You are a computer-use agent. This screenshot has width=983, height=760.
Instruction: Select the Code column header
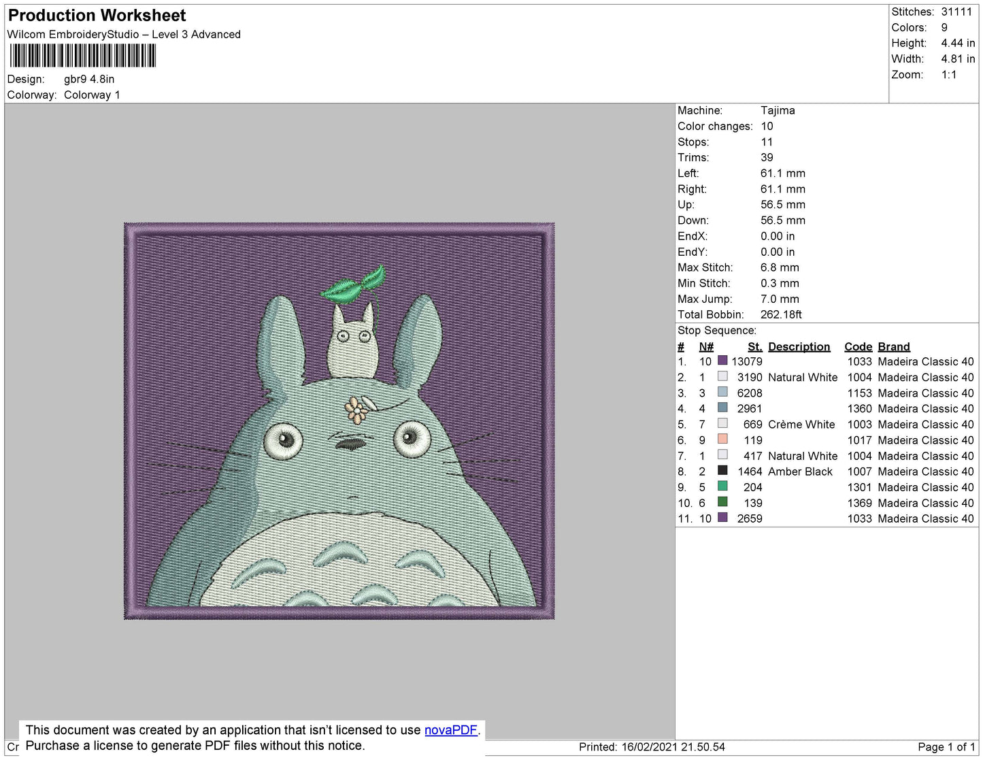click(858, 346)
